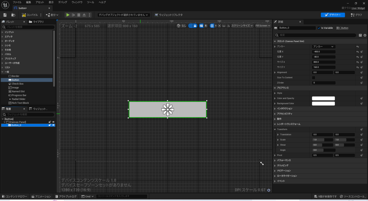The width and height of the screenshot is (368, 201).
Task: Click 開く Button link
Action: pyautogui.click(x=342, y=28)
